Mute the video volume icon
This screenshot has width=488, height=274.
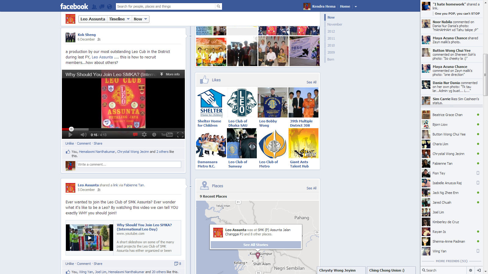click(84, 135)
